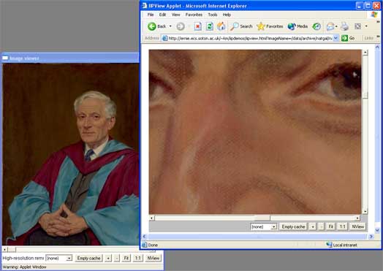This screenshot has height=271, width=383.
Task: Click the browser page horizontal scroll left arrow
Action: tap(144, 237)
